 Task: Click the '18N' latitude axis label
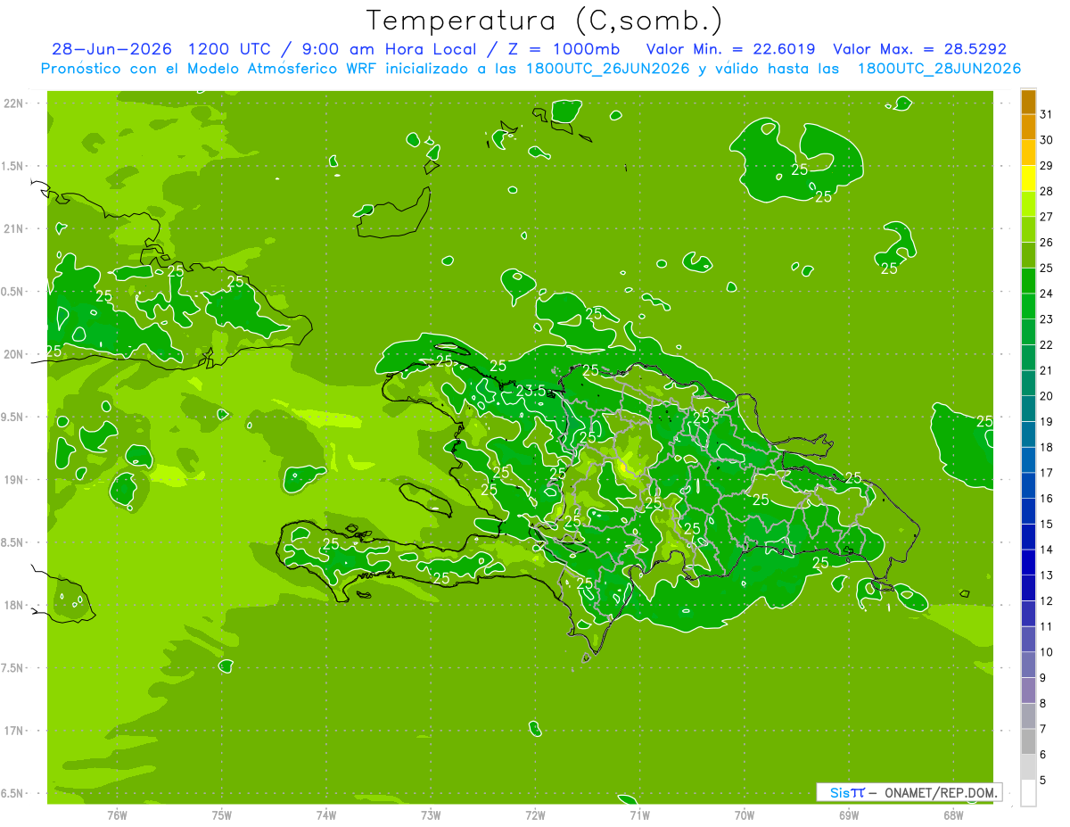click(x=13, y=605)
